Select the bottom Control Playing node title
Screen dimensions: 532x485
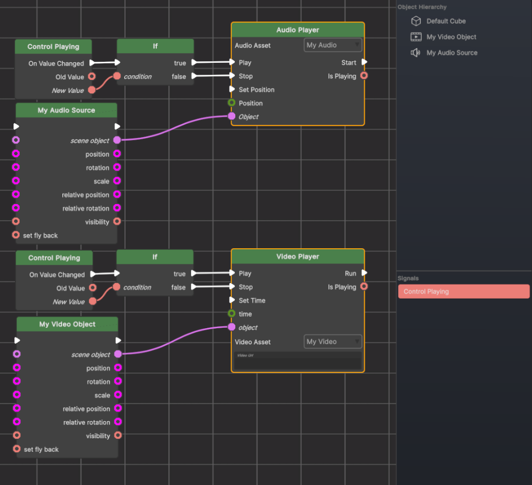click(54, 258)
